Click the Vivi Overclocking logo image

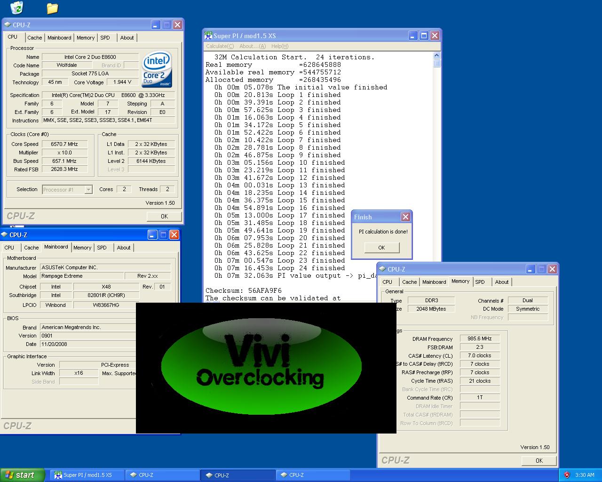pos(266,368)
